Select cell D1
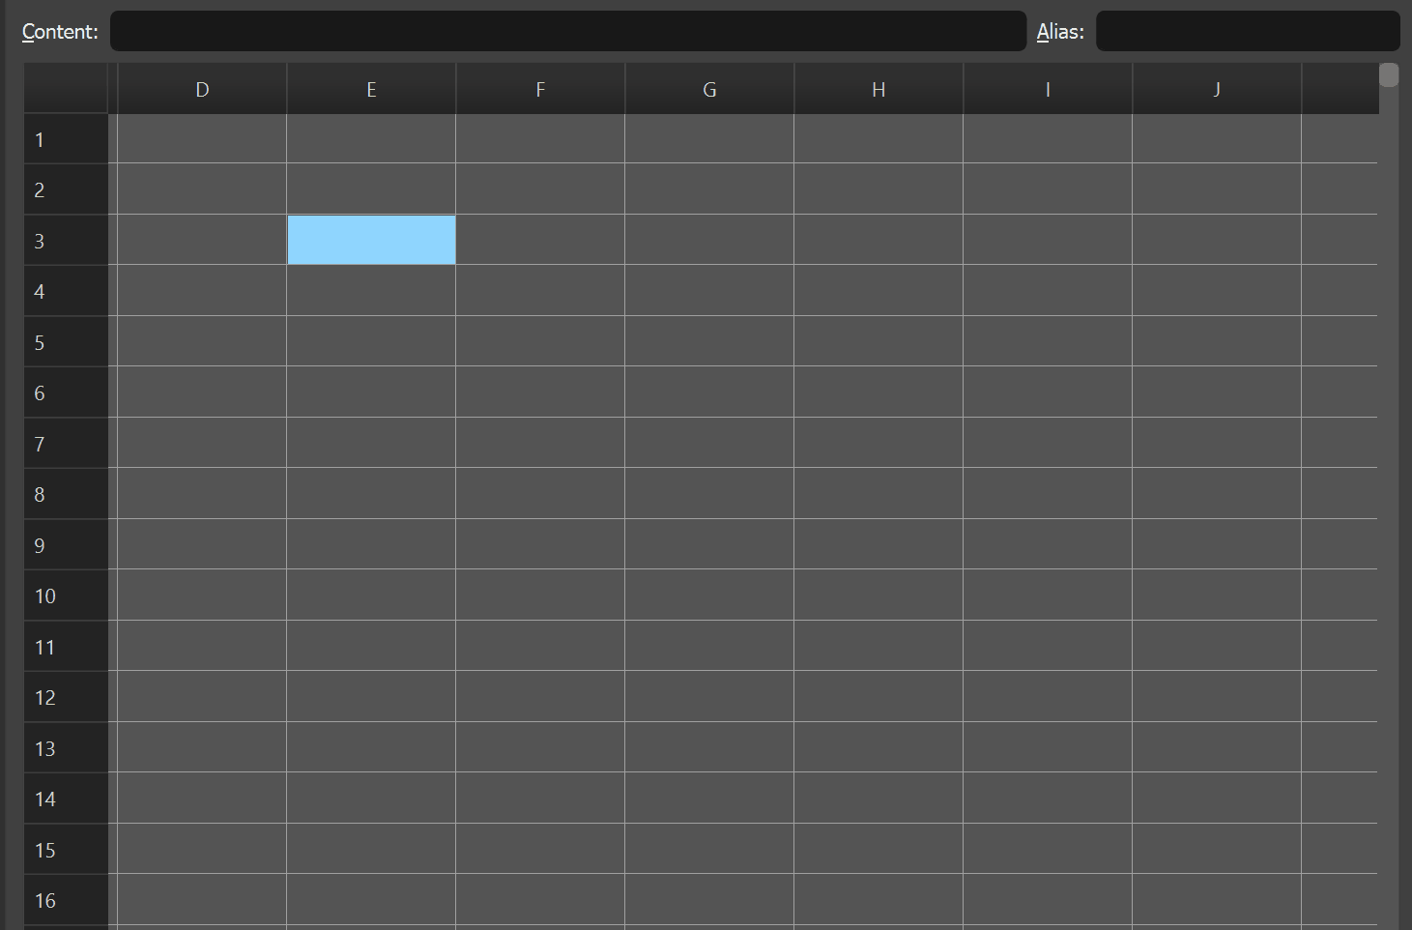 click(202, 138)
